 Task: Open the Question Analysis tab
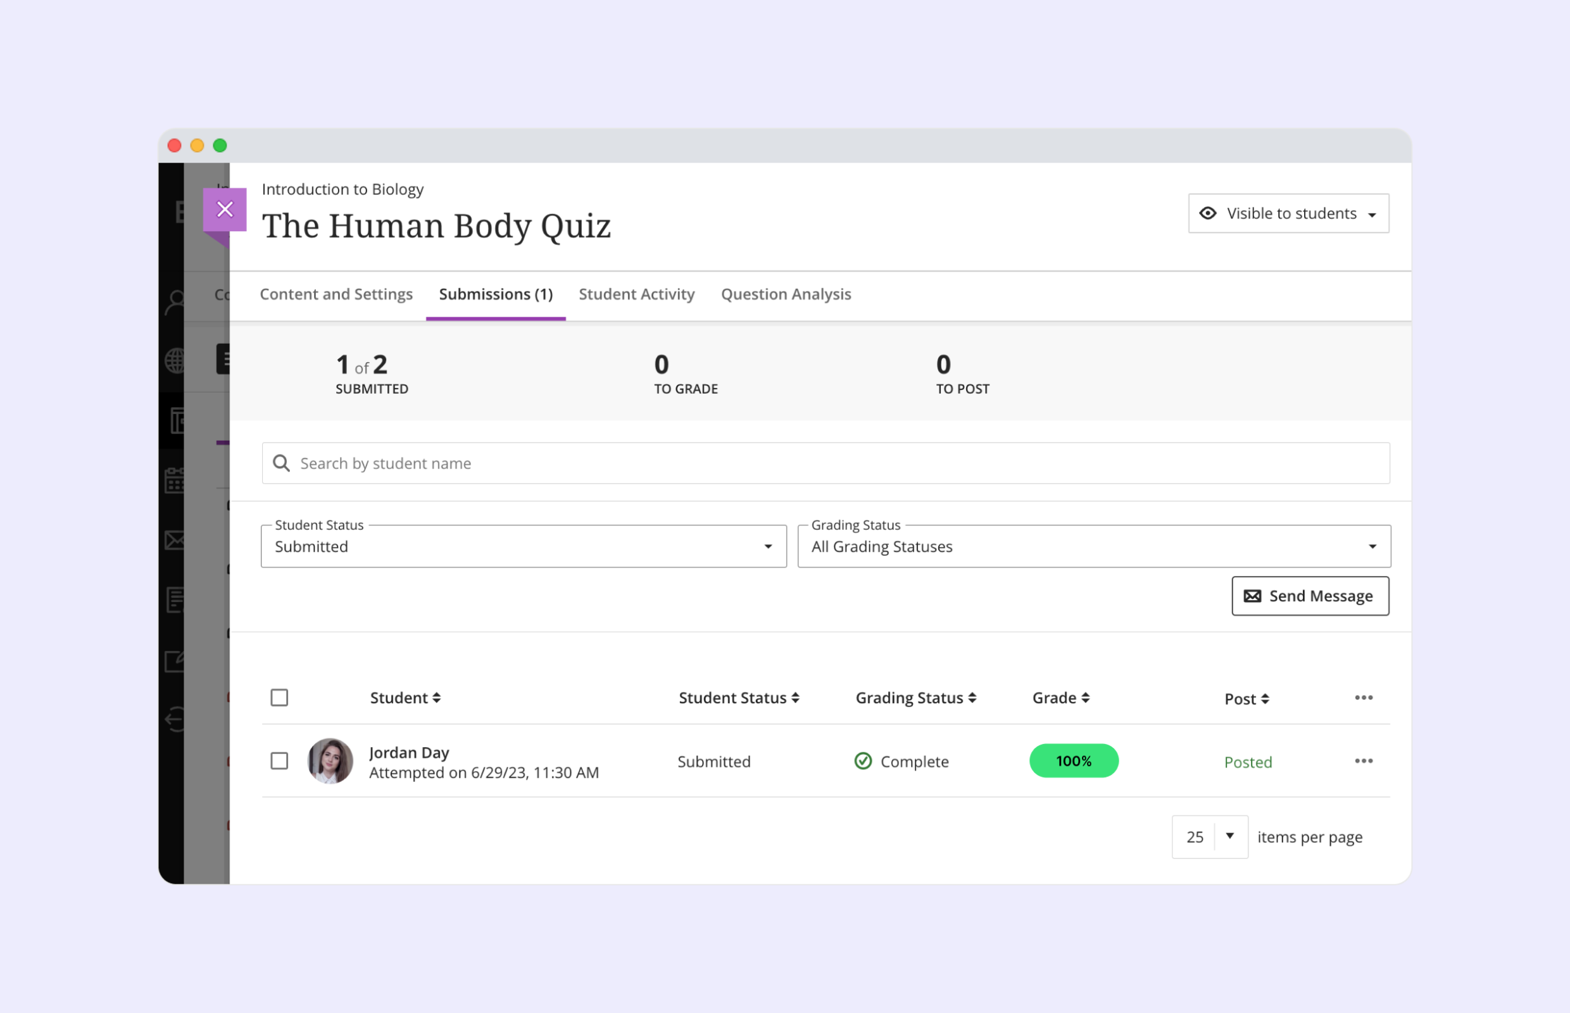click(786, 294)
